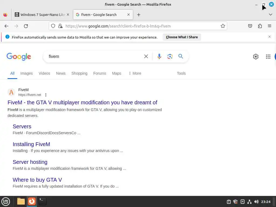Expand the list all tabs chevron
276x207 pixels.
(x=271, y=15)
